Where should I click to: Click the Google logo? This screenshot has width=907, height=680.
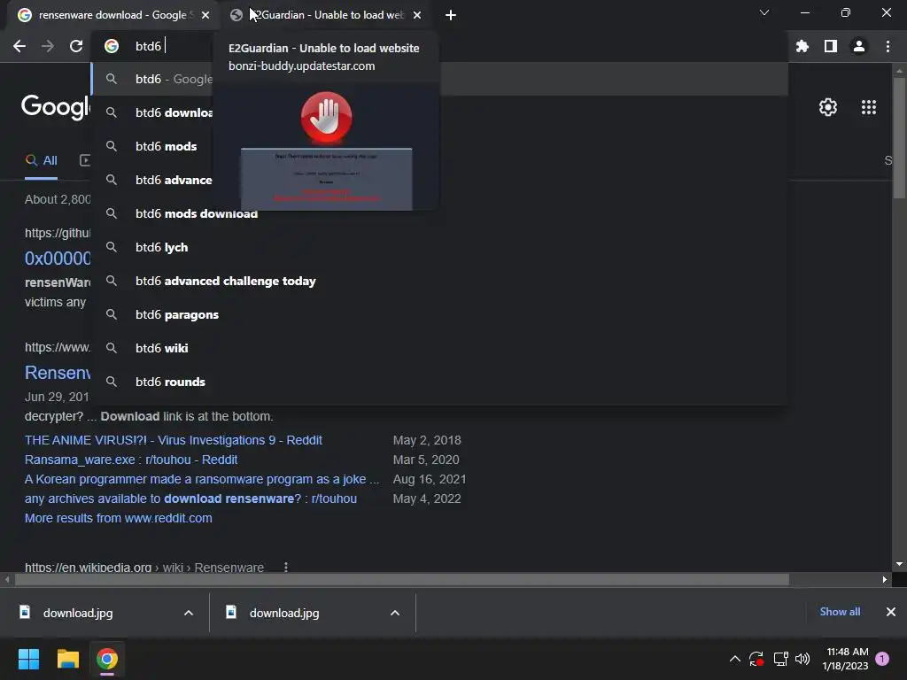(56, 107)
